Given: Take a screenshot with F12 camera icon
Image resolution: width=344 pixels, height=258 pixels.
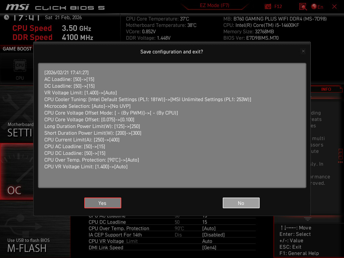Looking at the screenshot, I should point(268,6).
